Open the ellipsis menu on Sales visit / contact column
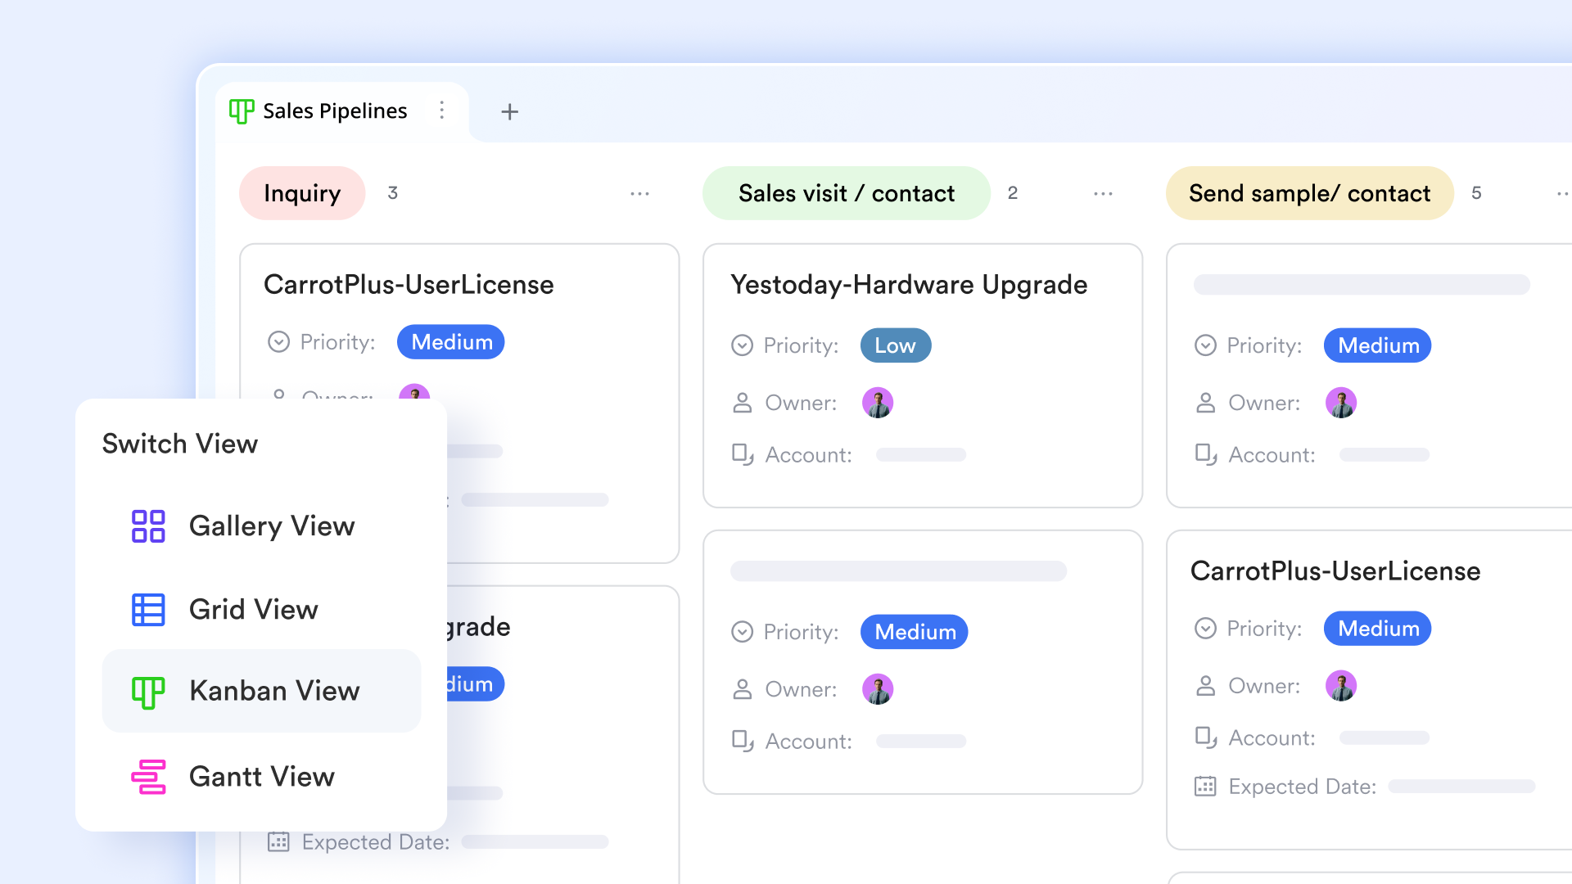Viewport: 1572px width, 884px height. tap(1103, 193)
